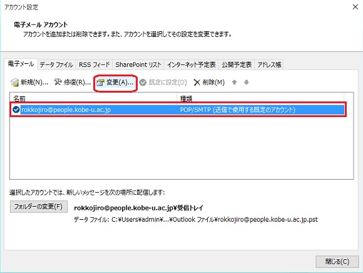Switch to the データ ファイル tab
Viewport: 363px width, 273px height.
click(x=56, y=64)
